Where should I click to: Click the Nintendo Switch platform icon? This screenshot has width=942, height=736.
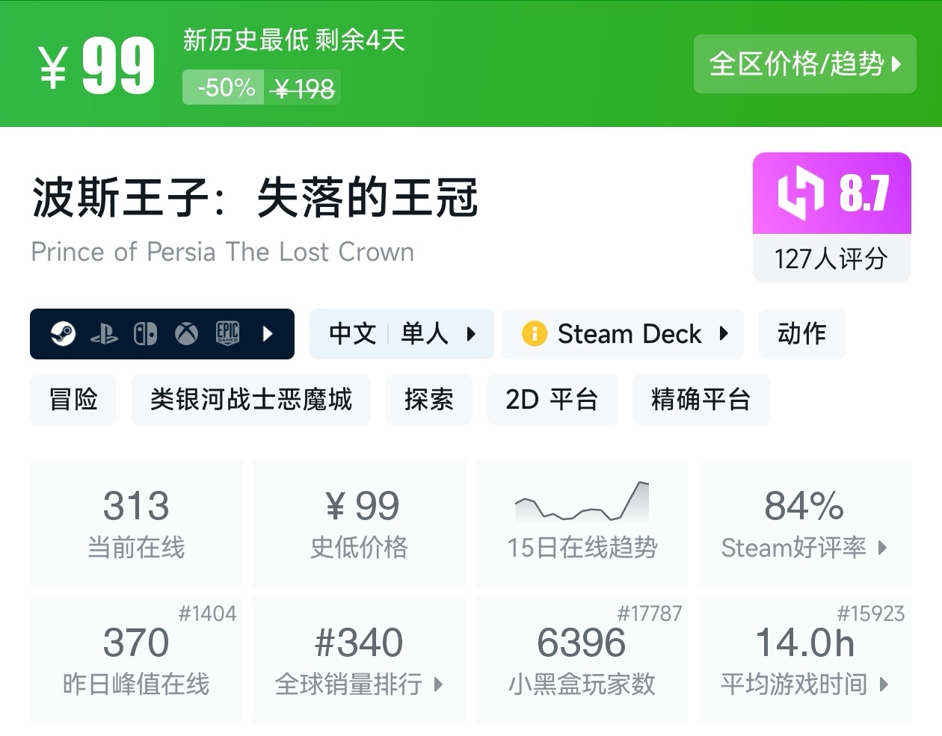145,334
